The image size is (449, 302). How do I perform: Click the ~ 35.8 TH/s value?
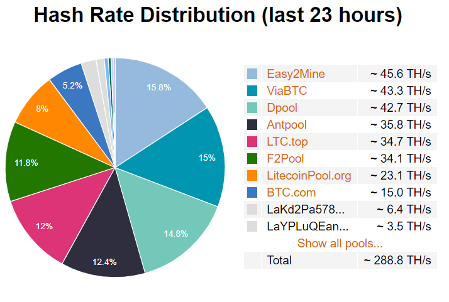[x=401, y=125]
